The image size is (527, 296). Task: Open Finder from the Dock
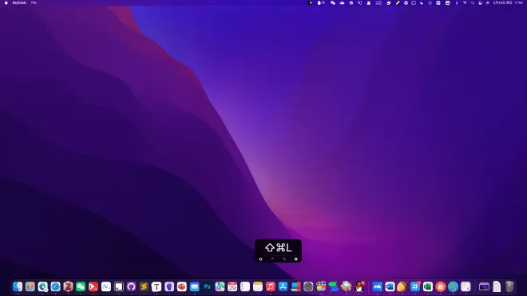[18, 286]
